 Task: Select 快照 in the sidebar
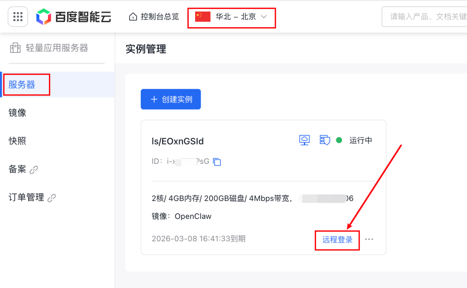pos(17,141)
